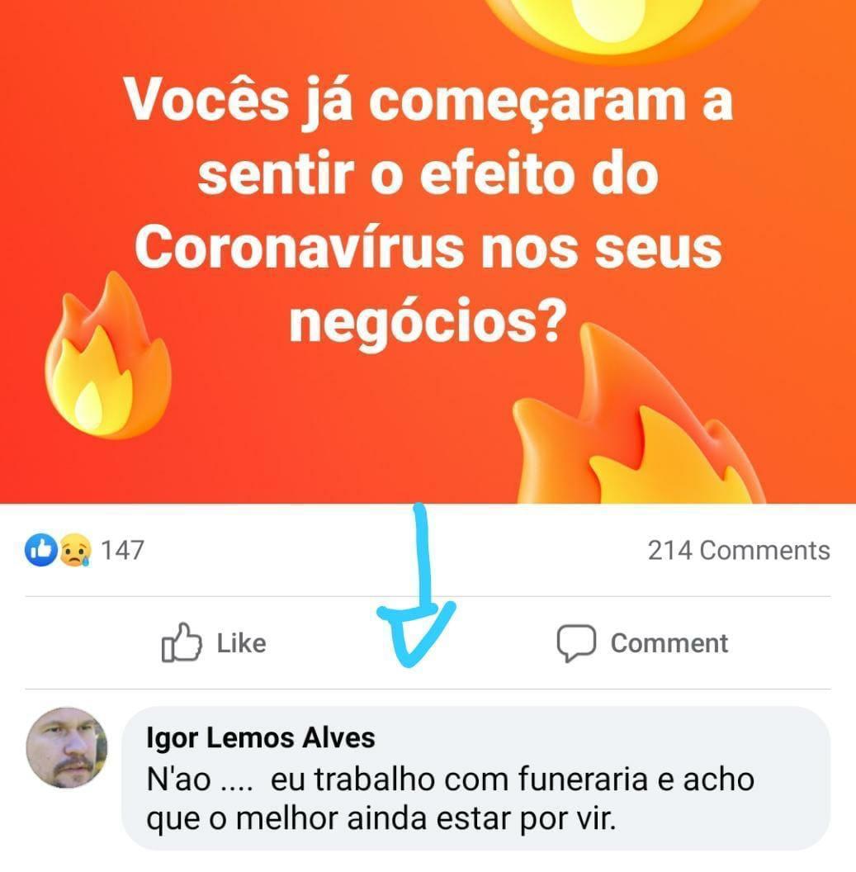The width and height of the screenshot is (856, 872).
Task: Click the phrase 'sentir o efeito do'
Action: coord(428,174)
